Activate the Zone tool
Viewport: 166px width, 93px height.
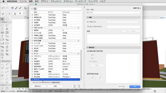2,55
